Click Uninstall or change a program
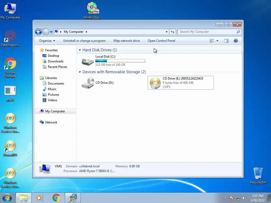 (84, 41)
